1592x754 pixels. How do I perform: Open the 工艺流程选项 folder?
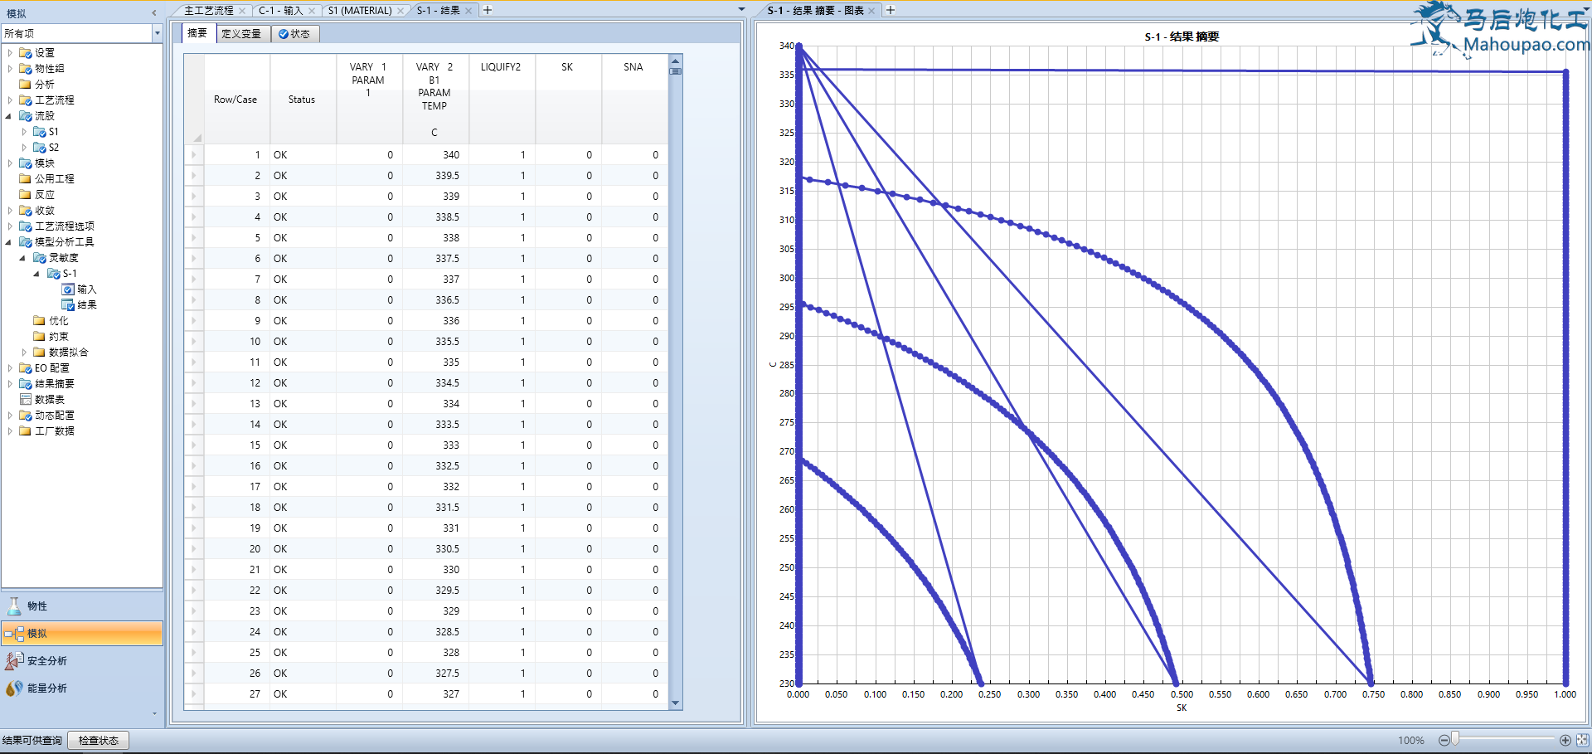[x=64, y=226]
